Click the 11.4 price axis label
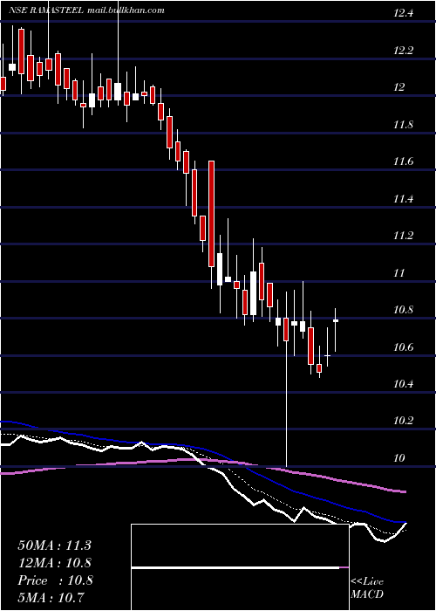Image resolution: width=436 pixels, height=611 pixels. 403,199
